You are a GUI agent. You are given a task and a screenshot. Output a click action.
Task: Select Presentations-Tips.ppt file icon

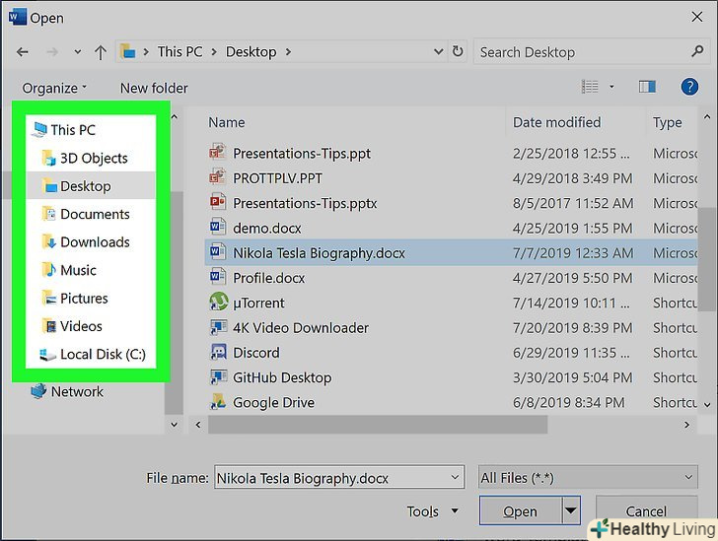tap(218, 152)
